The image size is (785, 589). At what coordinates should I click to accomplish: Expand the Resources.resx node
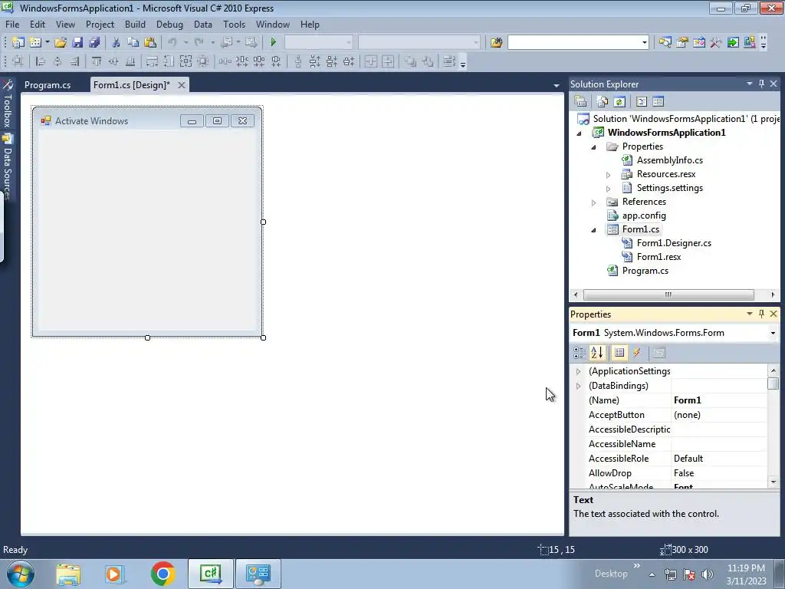608,175
